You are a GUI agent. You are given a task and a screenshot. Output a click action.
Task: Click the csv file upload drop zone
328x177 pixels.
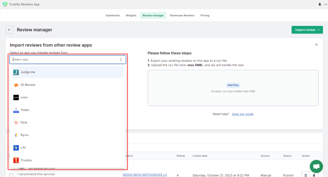click(233, 88)
